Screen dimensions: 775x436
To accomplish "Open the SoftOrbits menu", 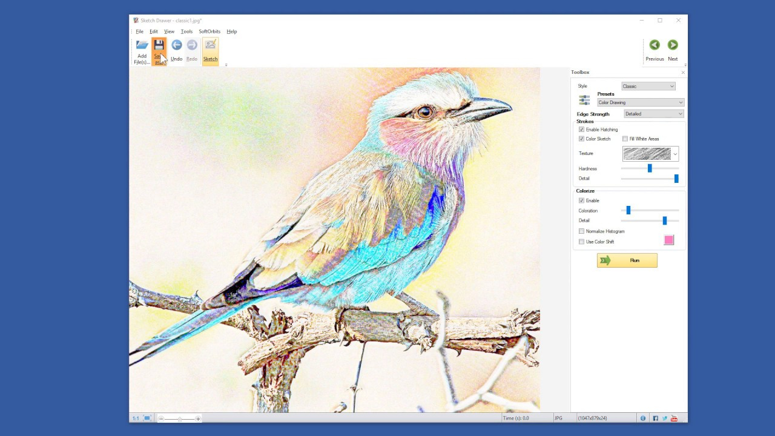I will [209, 31].
